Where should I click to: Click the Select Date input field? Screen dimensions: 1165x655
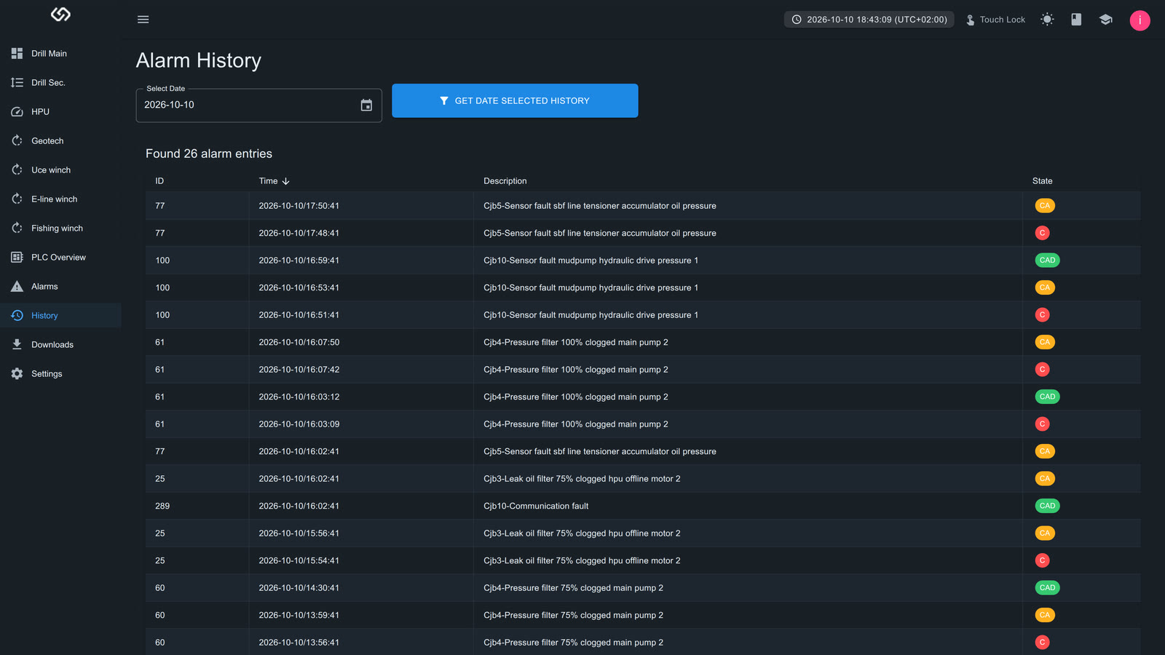click(258, 106)
